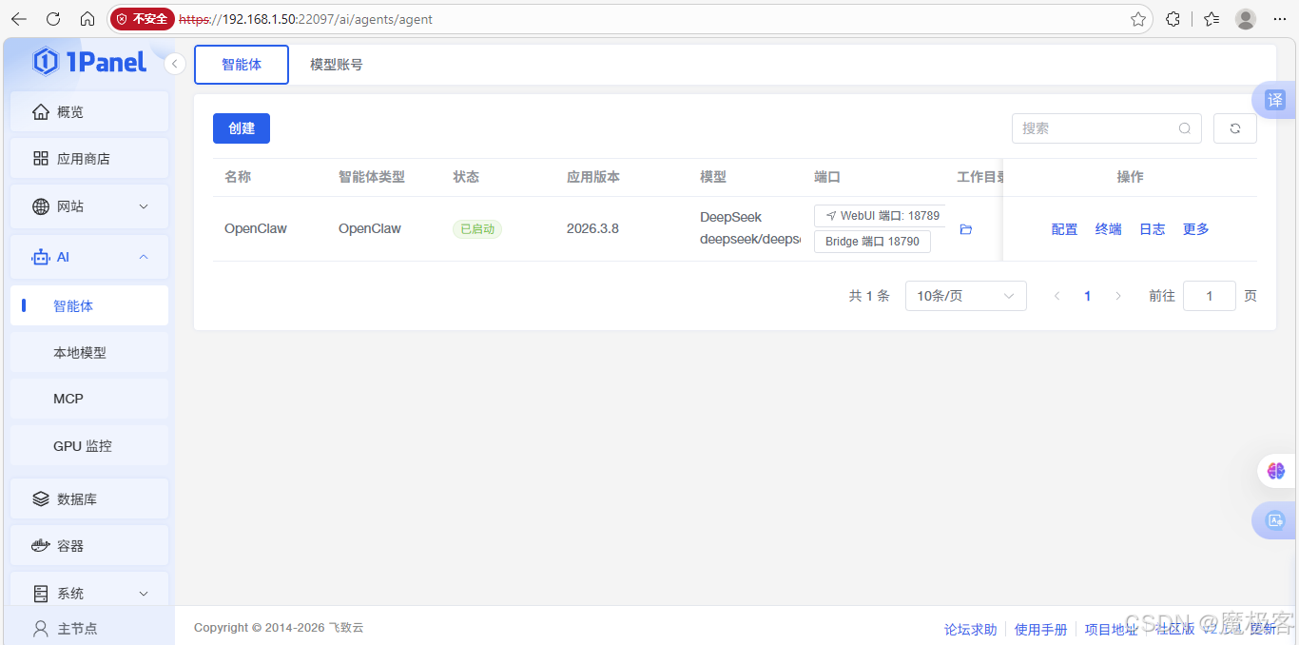This screenshot has height=645, width=1299.
Task: Collapse the sidebar with chevron button
Action: click(x=174, y=64)
